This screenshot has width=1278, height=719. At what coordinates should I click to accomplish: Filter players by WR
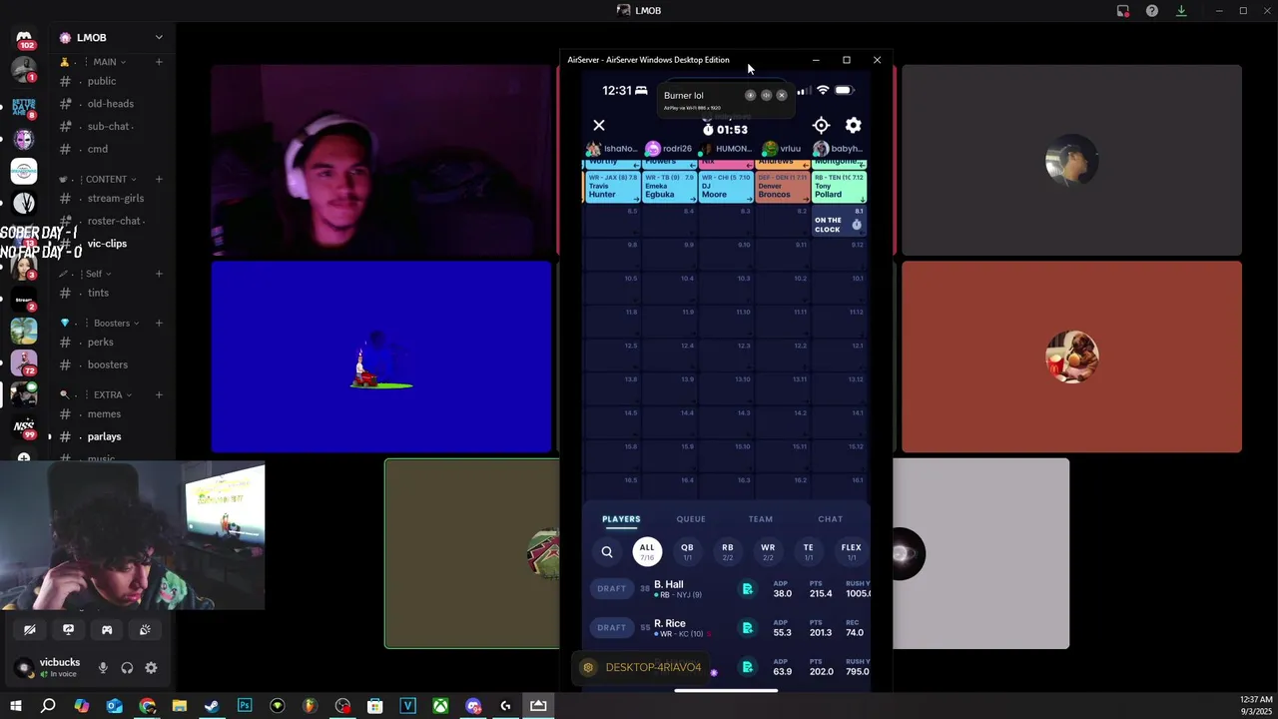pos(768,551)
